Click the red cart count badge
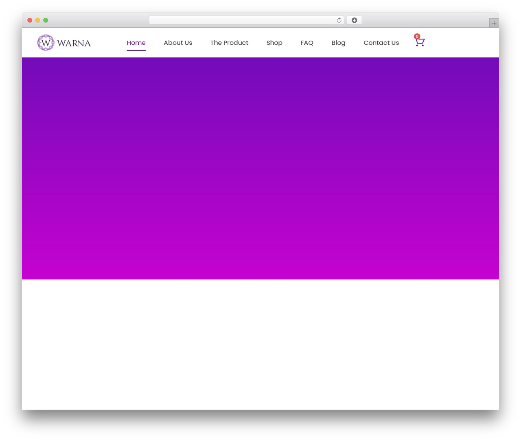This screenshot has height=441, width=521. coord(417,37)
